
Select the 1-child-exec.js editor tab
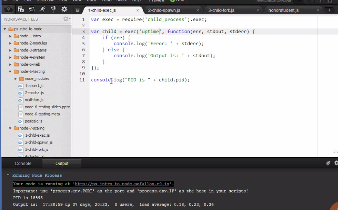pos(102,10)
